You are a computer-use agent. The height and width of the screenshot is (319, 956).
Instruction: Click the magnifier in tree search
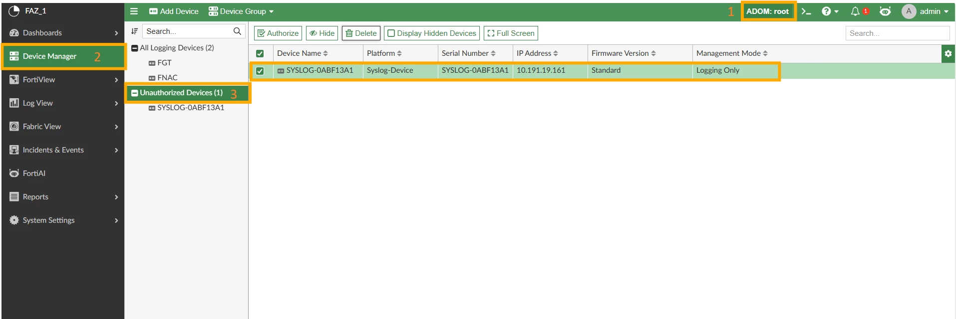pos(237,31)
